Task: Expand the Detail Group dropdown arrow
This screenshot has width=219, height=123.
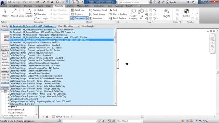Action: [x=106, y=14]
